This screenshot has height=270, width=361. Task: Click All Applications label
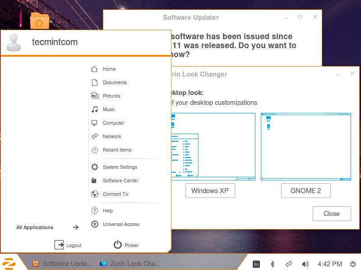[35, 227]
